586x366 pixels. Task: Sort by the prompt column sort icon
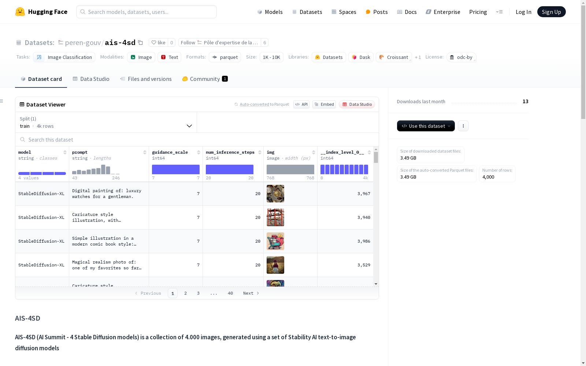click(x=145, y=152)
